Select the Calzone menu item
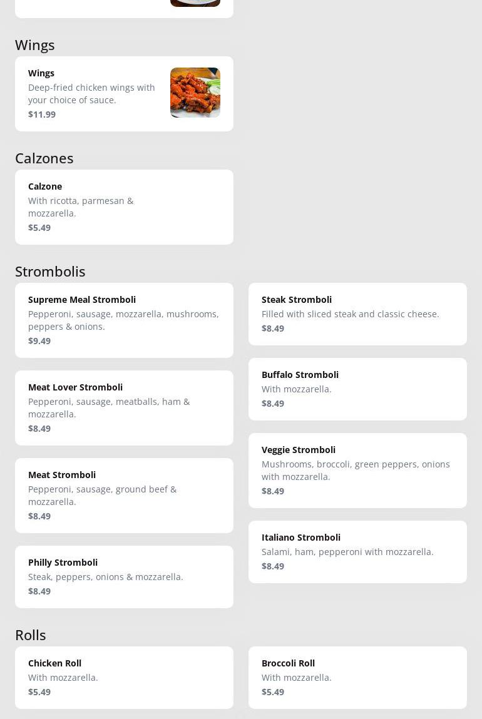Image resolution: width=482 pixels, height=719 pixels. pyautogui.click(x=124, y=207)
